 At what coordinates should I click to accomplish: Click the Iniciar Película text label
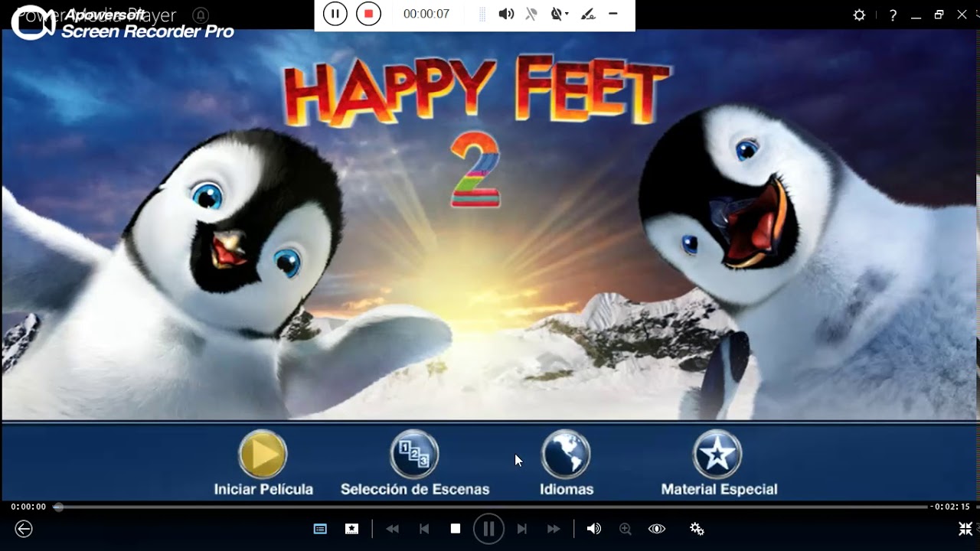(263, 489)
